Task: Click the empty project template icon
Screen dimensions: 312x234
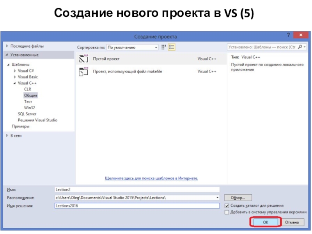Action: pos(83,58)
